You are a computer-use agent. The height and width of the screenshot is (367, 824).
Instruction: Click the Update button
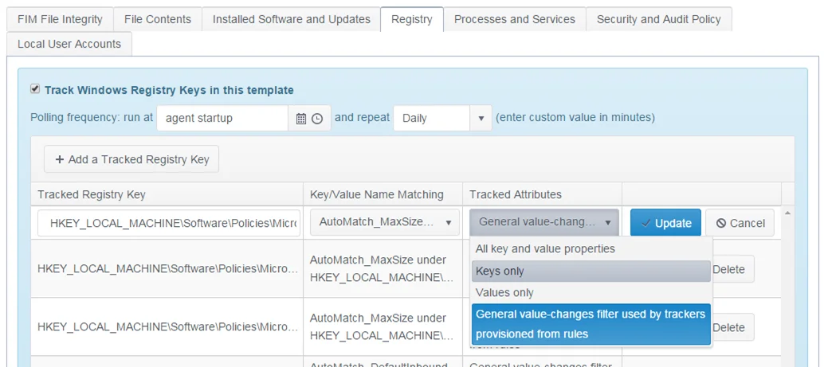click(666, 223)
